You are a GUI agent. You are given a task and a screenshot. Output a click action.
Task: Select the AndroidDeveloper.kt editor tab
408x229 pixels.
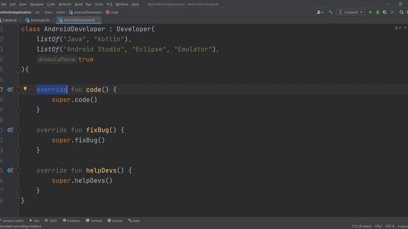[79, 20]
